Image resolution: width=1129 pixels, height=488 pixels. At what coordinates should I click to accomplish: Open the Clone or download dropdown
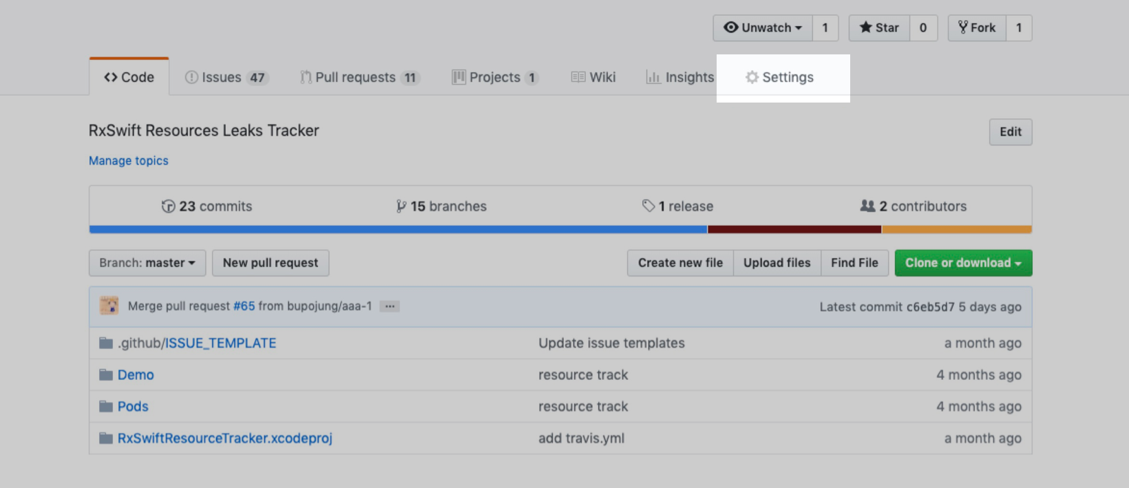tap(963, 263)
